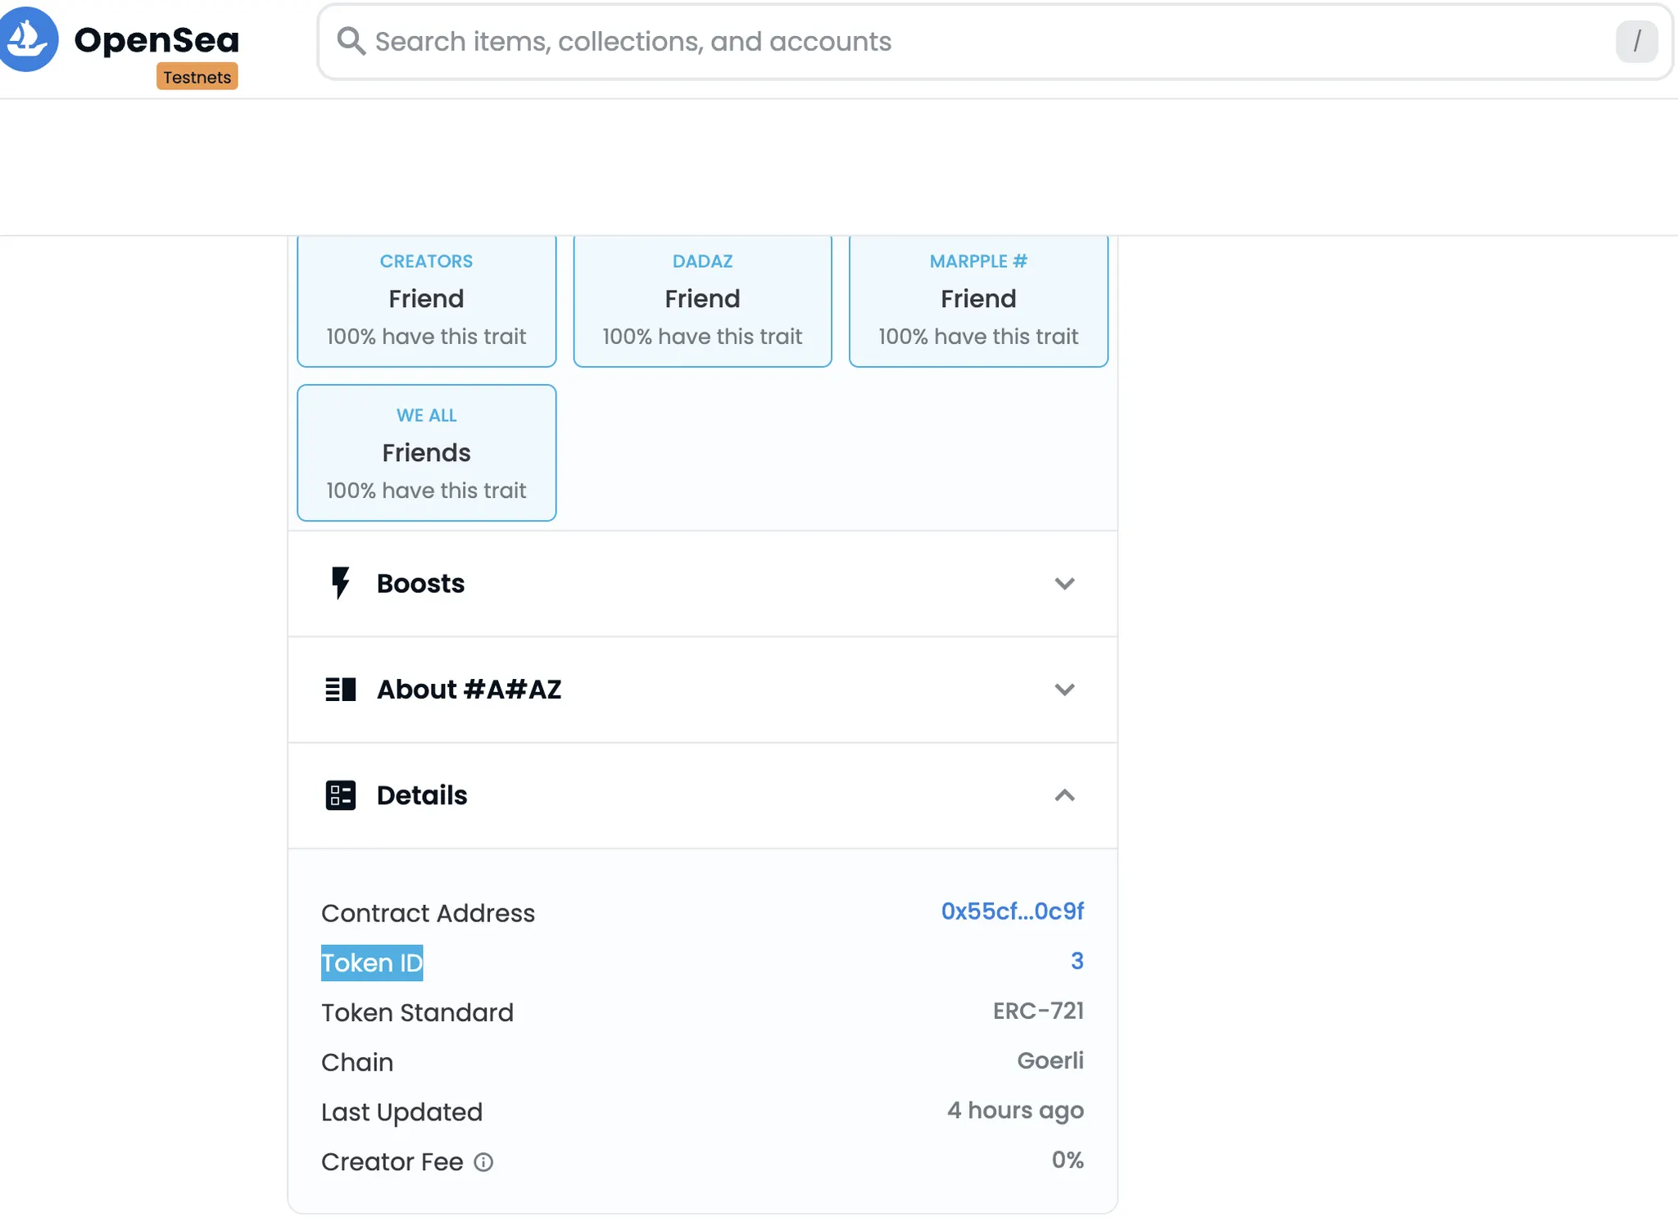The image size is (1678, 1226).
Task: Select the MARPPLE # Friend trait card
Action: [978, 300]
